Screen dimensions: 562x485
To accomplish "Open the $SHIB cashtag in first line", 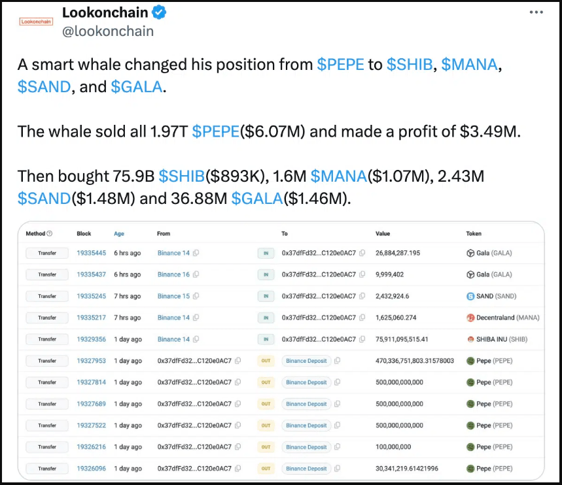I will (410, 65).
